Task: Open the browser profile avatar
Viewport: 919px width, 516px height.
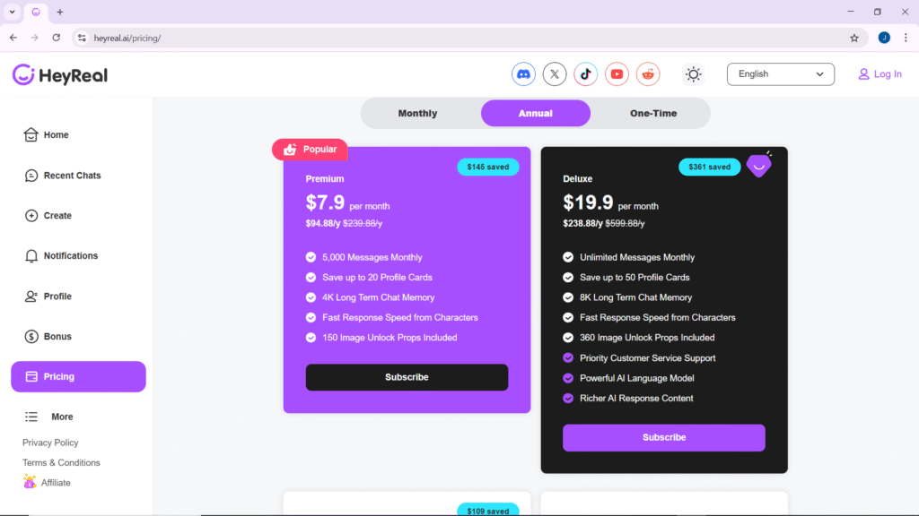Action: 884,38
